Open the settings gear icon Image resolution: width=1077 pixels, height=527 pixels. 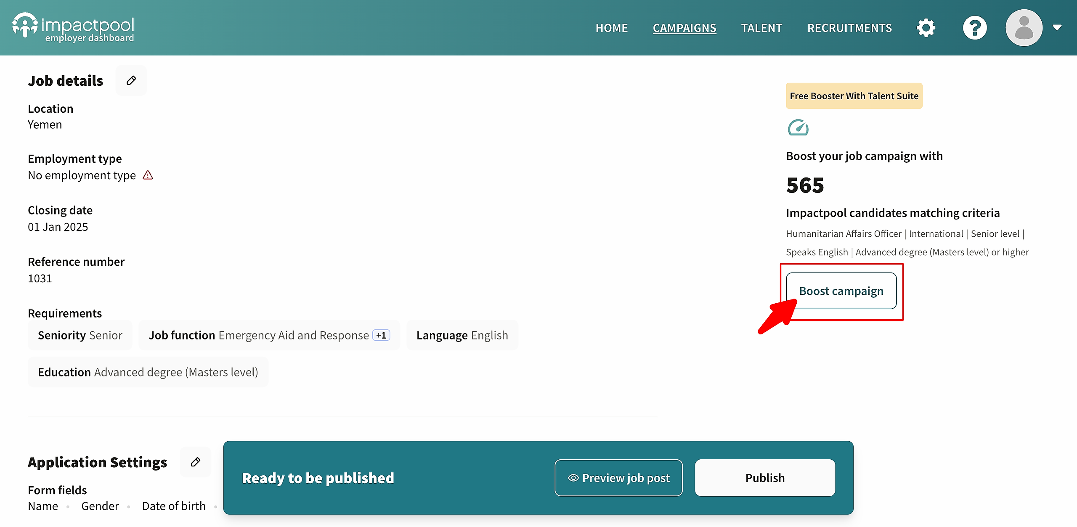click(x=926, y=28)
